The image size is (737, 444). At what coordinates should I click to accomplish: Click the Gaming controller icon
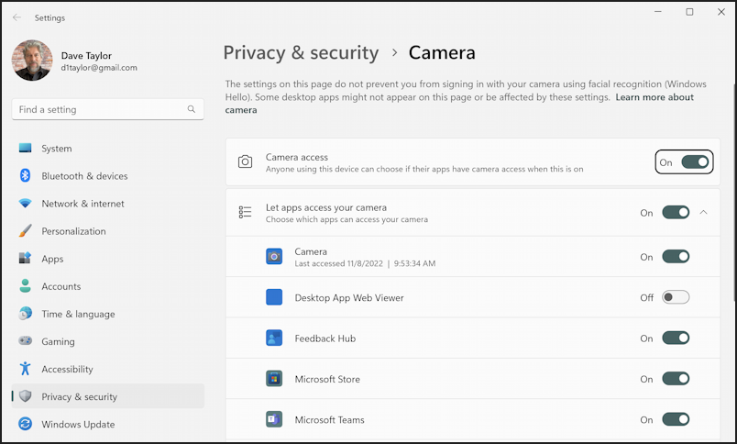25,340
